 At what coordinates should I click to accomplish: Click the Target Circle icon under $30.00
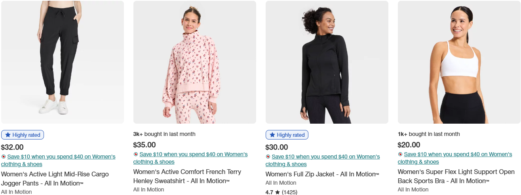point(268,157)
